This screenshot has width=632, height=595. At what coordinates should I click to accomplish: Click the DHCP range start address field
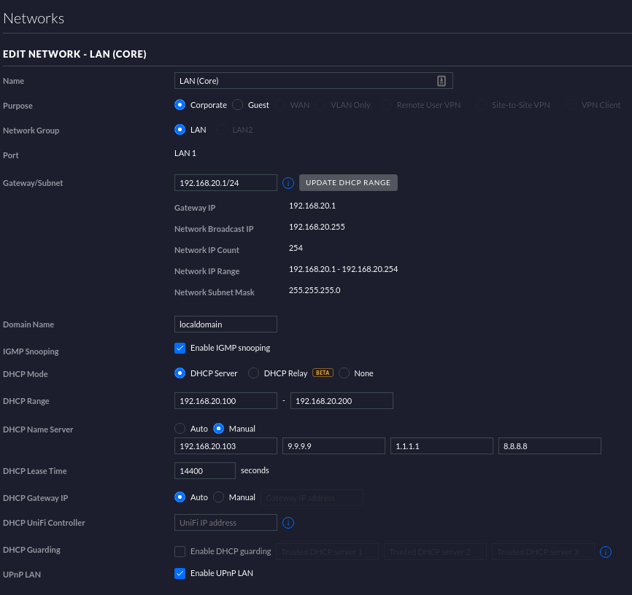tap(226, 401)
